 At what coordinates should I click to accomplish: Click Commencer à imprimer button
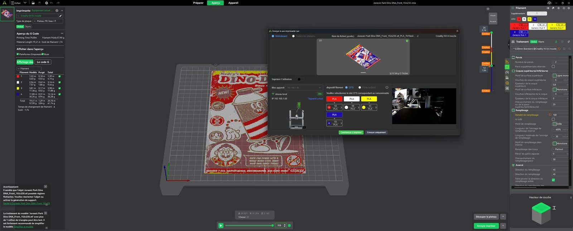[x=351, y=132]
